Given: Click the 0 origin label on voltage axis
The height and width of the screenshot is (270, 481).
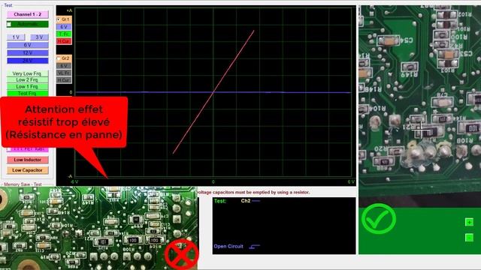Looking at the screenshot, I should [213, 181].
